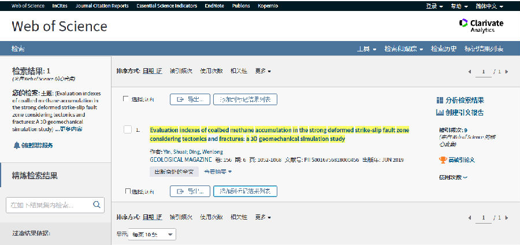Click the top 导出 export button

[x=190, y=99]
